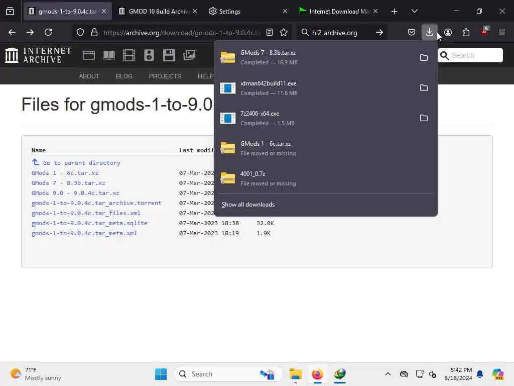
Task: Select 4001_0.7z download entry
Action: point(325,178)
